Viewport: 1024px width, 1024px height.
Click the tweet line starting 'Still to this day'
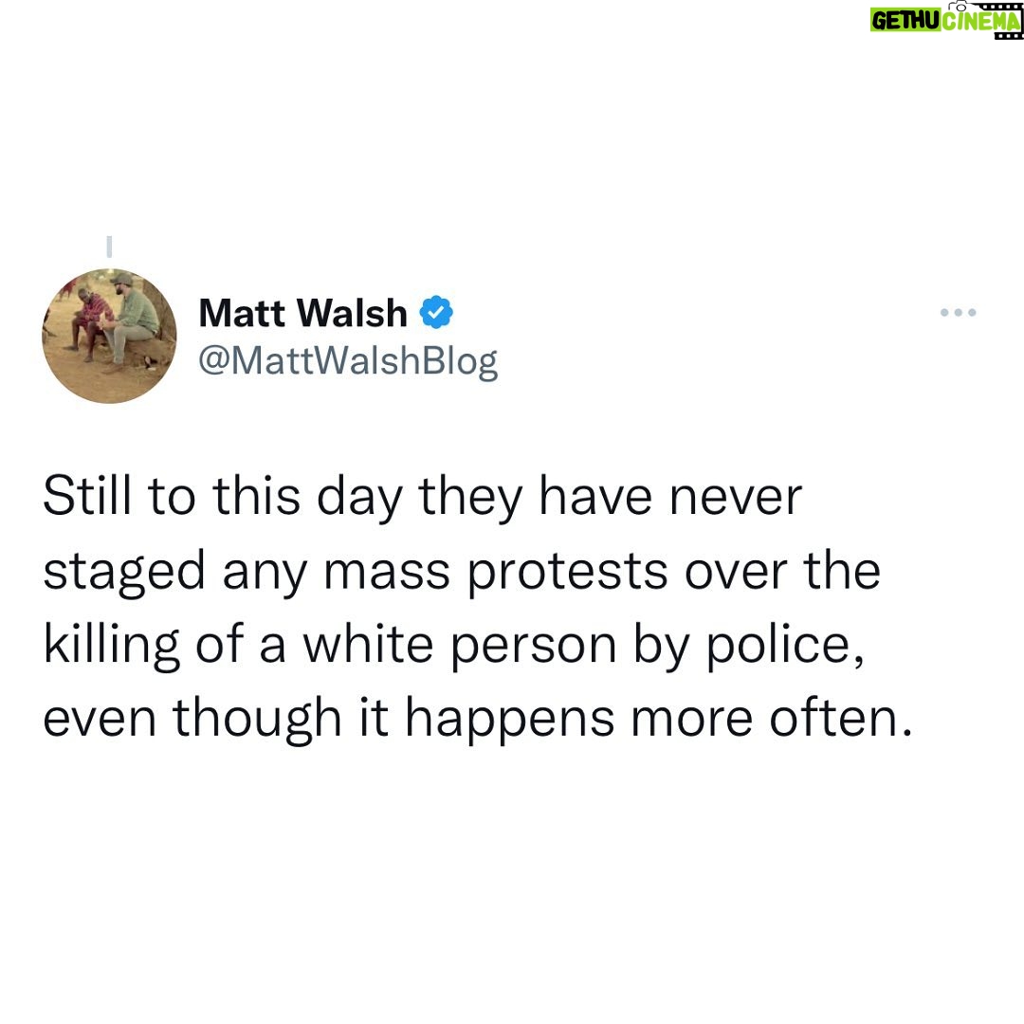pos(422,499)
